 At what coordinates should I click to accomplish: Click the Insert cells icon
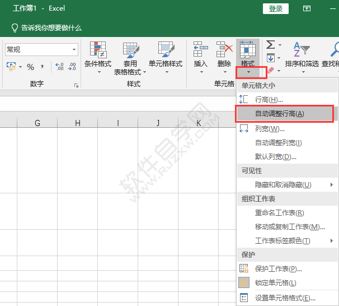[200, 49]
